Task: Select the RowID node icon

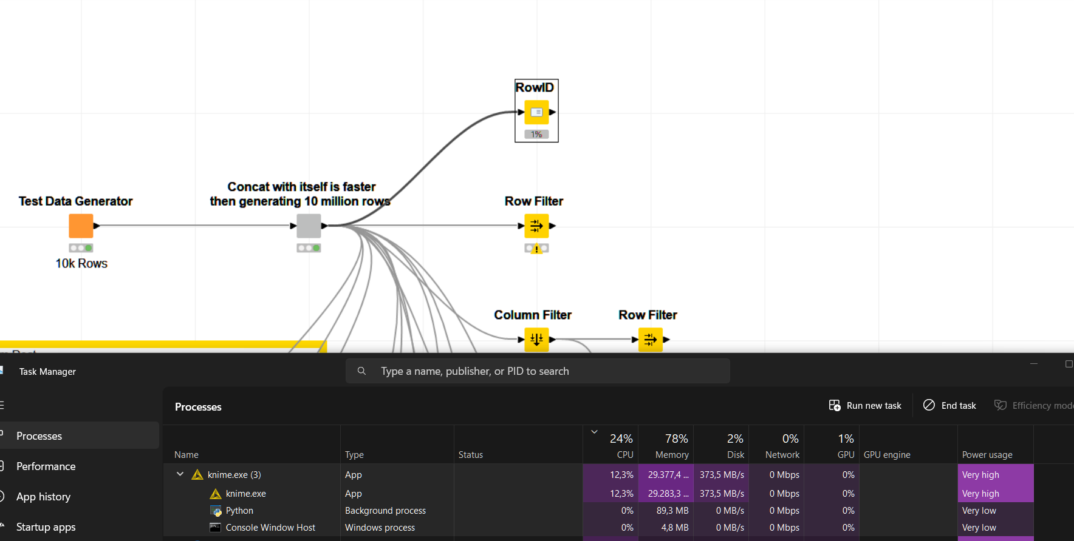Action: [536, 112]
